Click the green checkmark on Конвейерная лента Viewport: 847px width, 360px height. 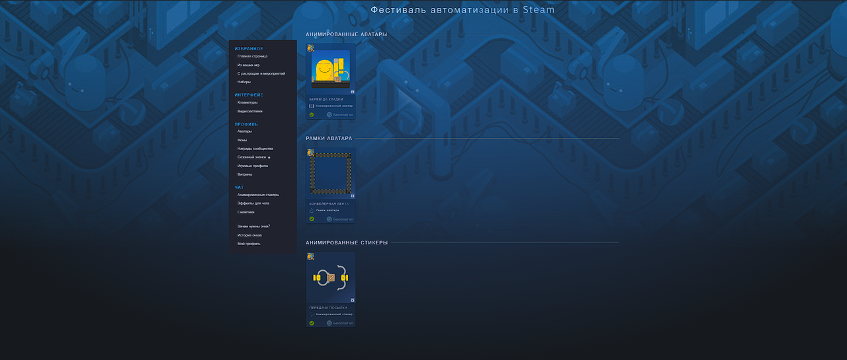coord(312,219)
